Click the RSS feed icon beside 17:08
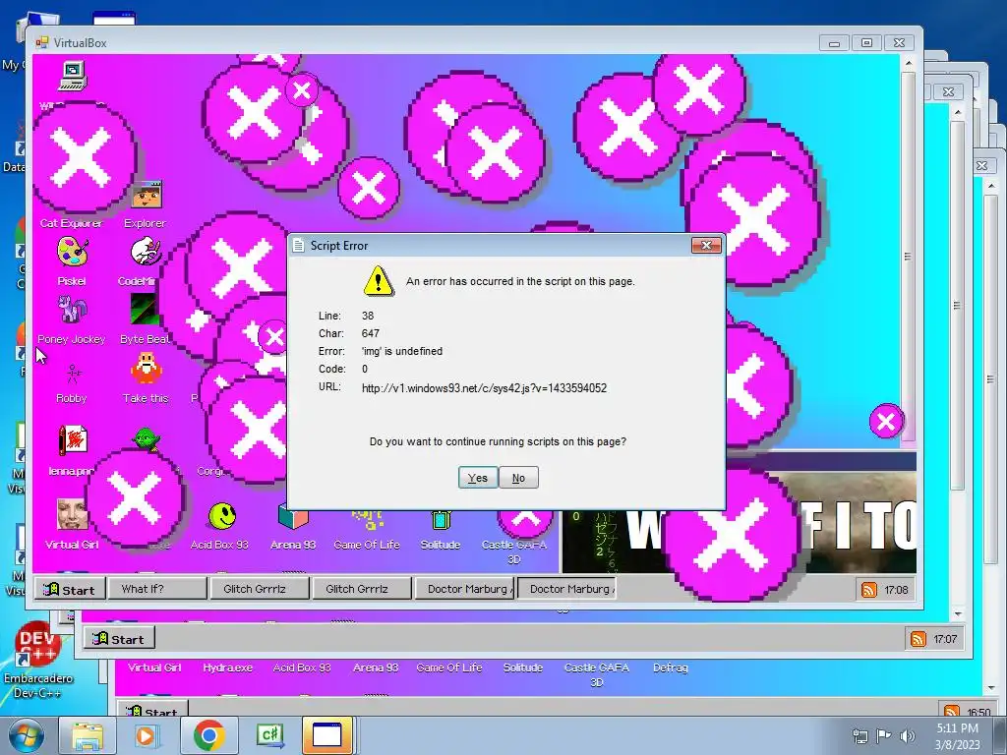This screenshot has height=755, width=1007. 869,590
